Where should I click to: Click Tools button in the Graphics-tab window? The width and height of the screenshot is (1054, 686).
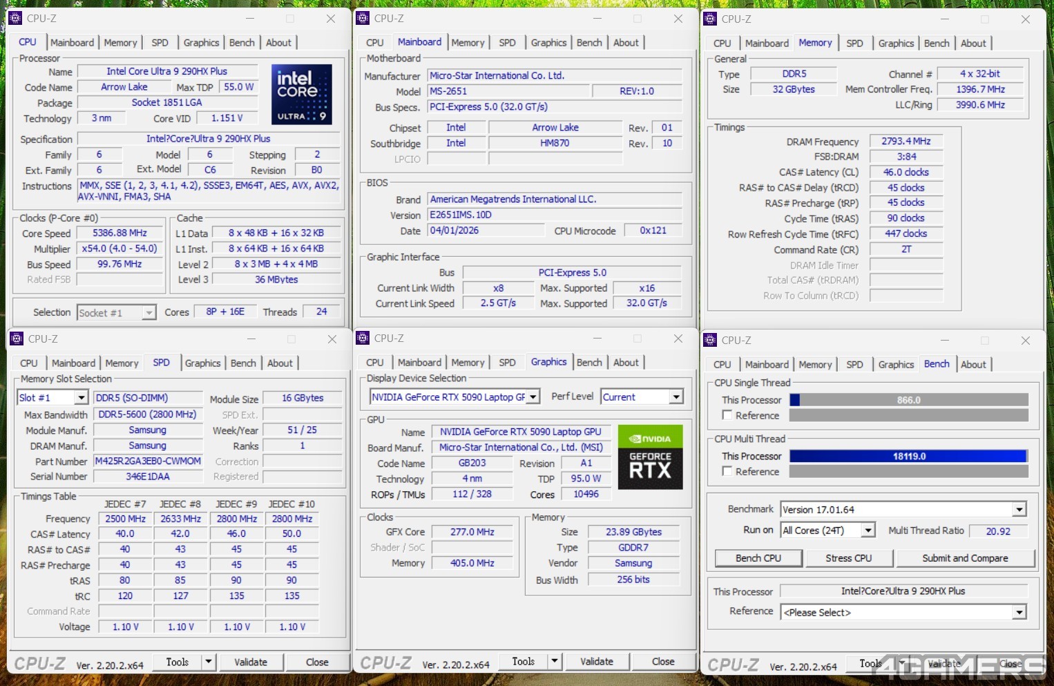click(x=523, y=661)
